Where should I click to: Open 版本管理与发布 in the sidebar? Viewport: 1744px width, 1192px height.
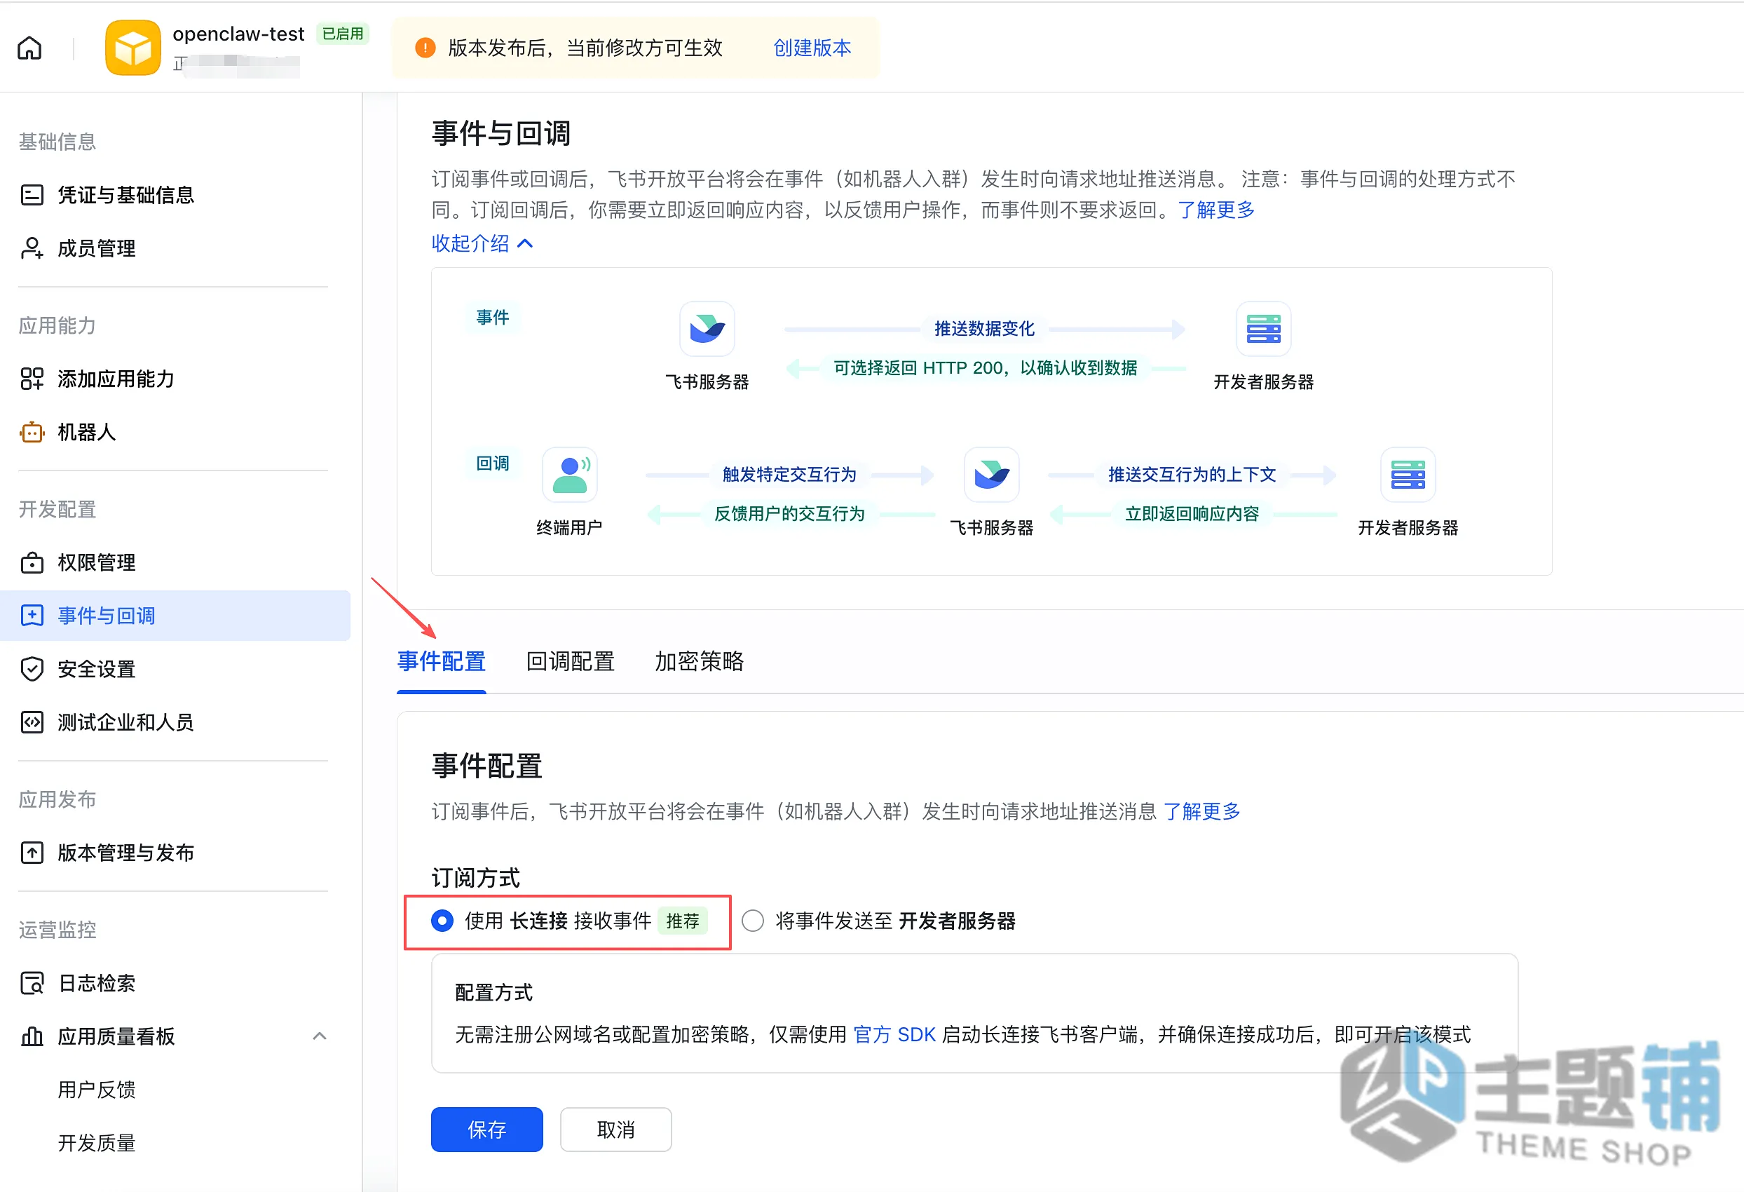126,853
